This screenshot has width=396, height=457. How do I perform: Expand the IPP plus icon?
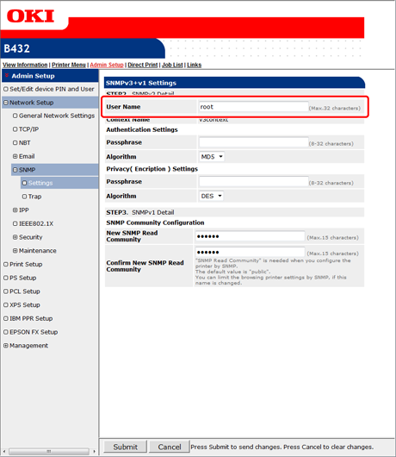click(15, 210)
